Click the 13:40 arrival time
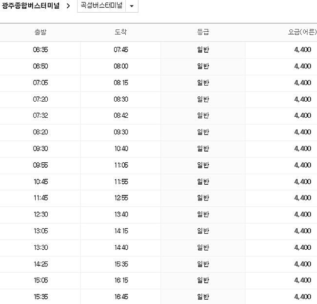The height and width of the screenshot is (304, 317). click(x=121, y=215)
